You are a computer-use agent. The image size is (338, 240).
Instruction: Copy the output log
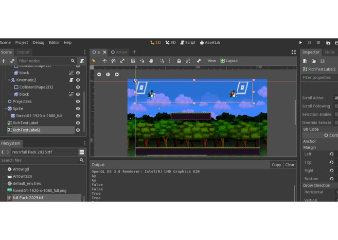[276, 165]
